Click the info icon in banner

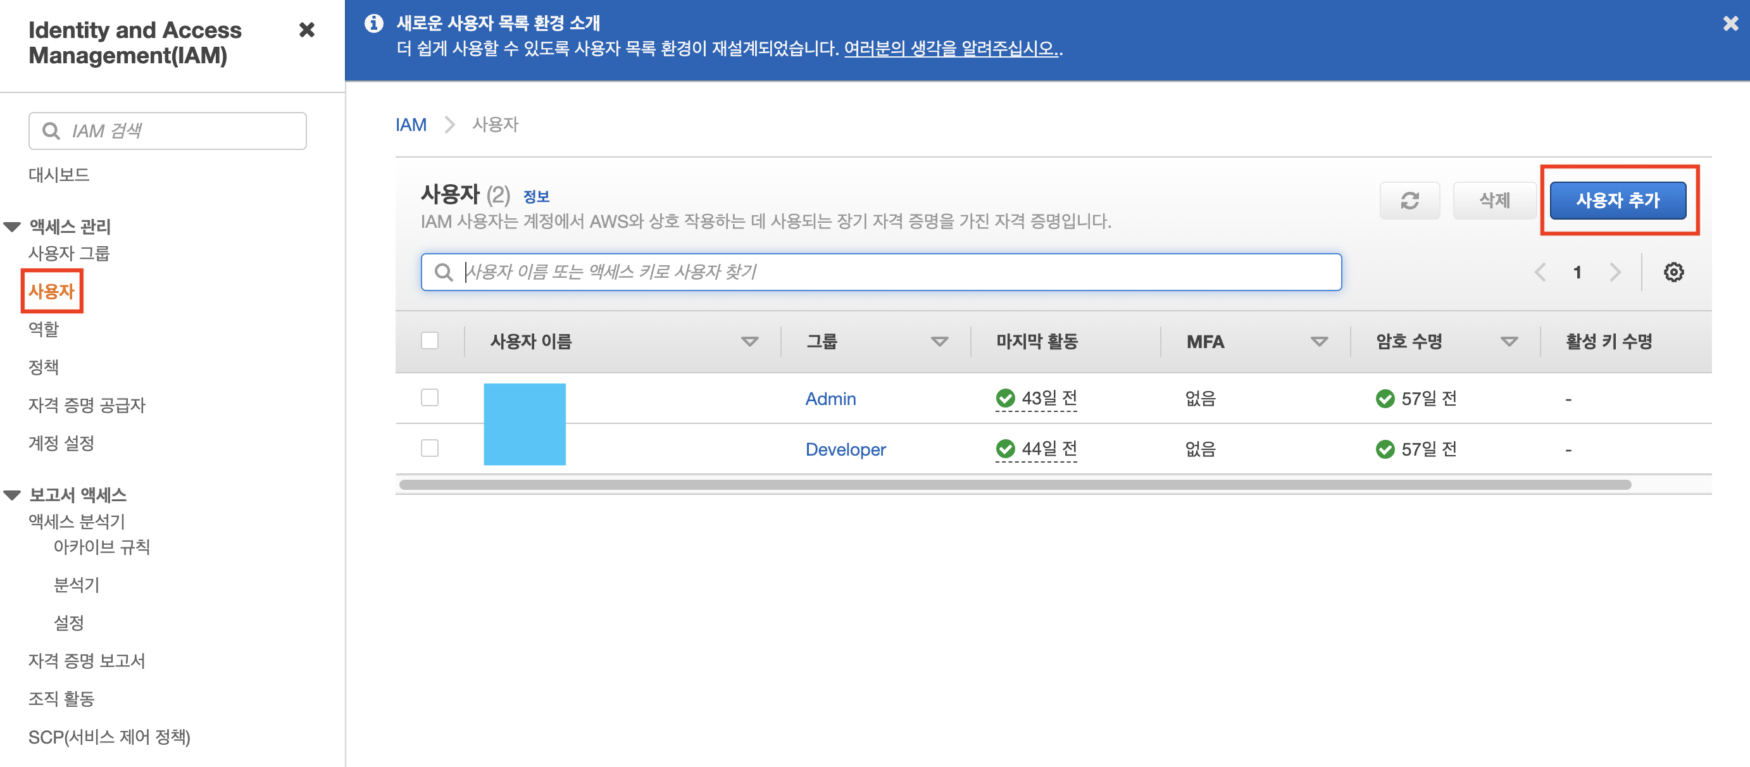coord(373,24)
